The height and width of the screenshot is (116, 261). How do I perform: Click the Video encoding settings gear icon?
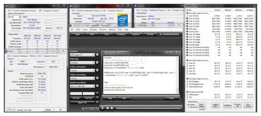[x=97, y=78]
